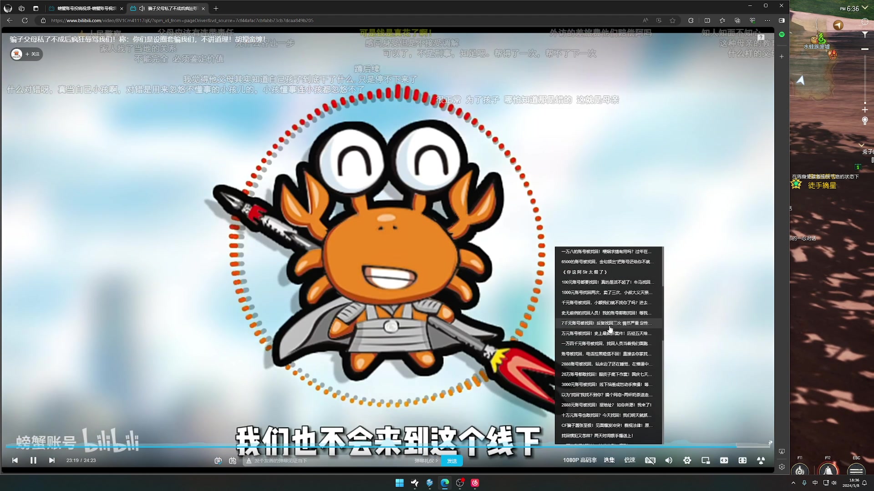Open the taskbar clock 18:36

click(851, 483)
